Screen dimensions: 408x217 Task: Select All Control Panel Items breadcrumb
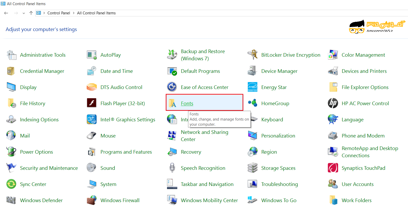tap(96, 13)
